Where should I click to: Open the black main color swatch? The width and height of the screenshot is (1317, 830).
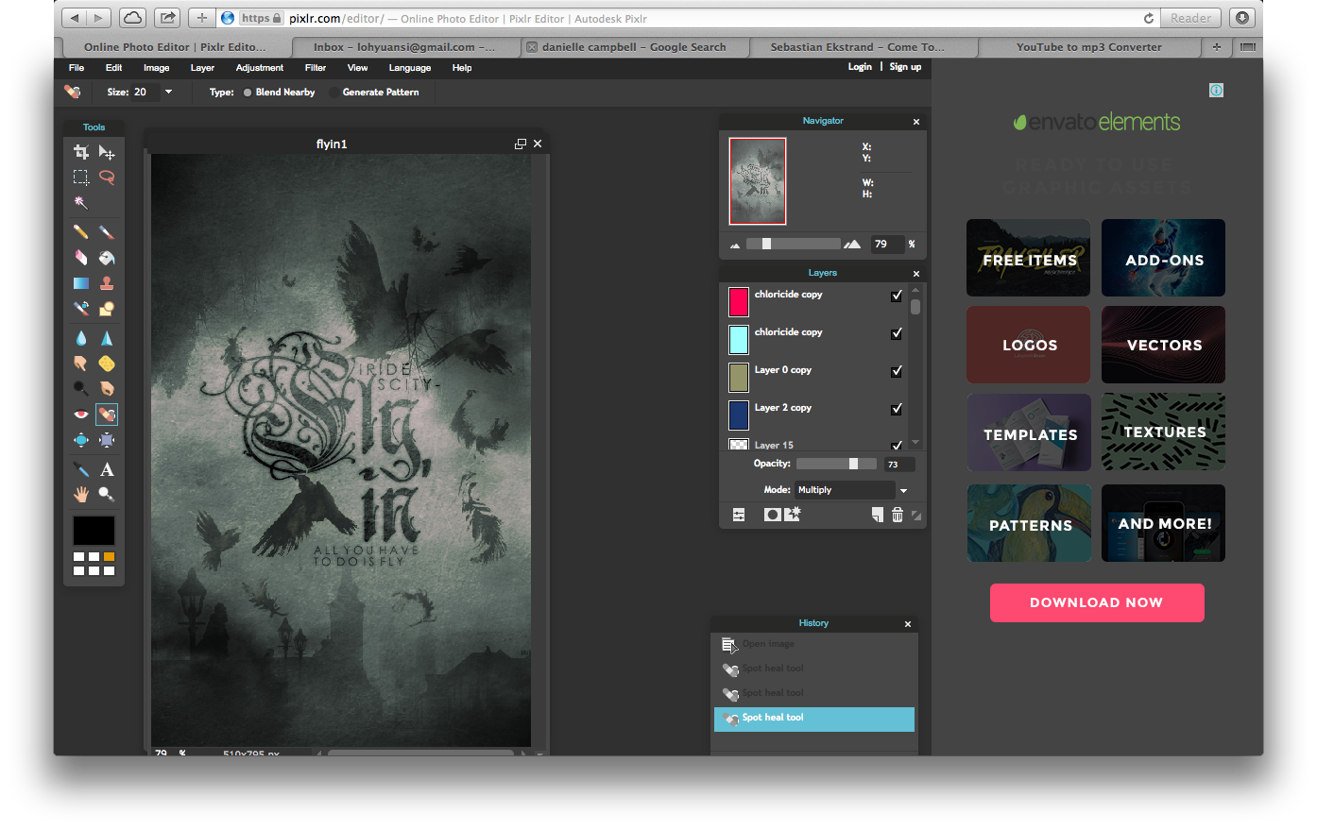pos(94,531)
